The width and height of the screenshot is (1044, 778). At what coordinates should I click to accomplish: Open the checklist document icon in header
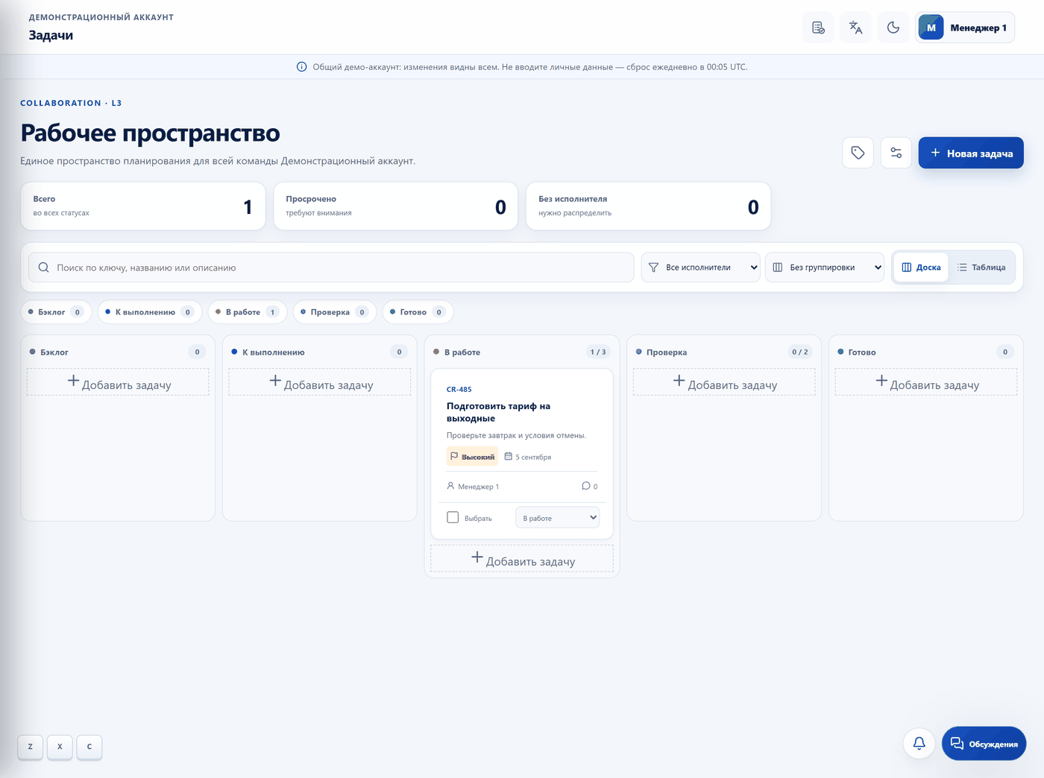(x=818, y=28)
